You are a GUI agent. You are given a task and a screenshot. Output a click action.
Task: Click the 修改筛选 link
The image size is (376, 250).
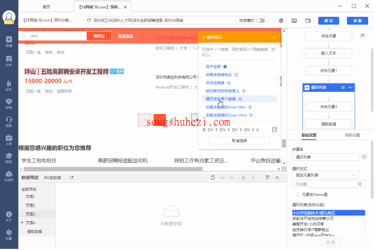coord(125,36)
